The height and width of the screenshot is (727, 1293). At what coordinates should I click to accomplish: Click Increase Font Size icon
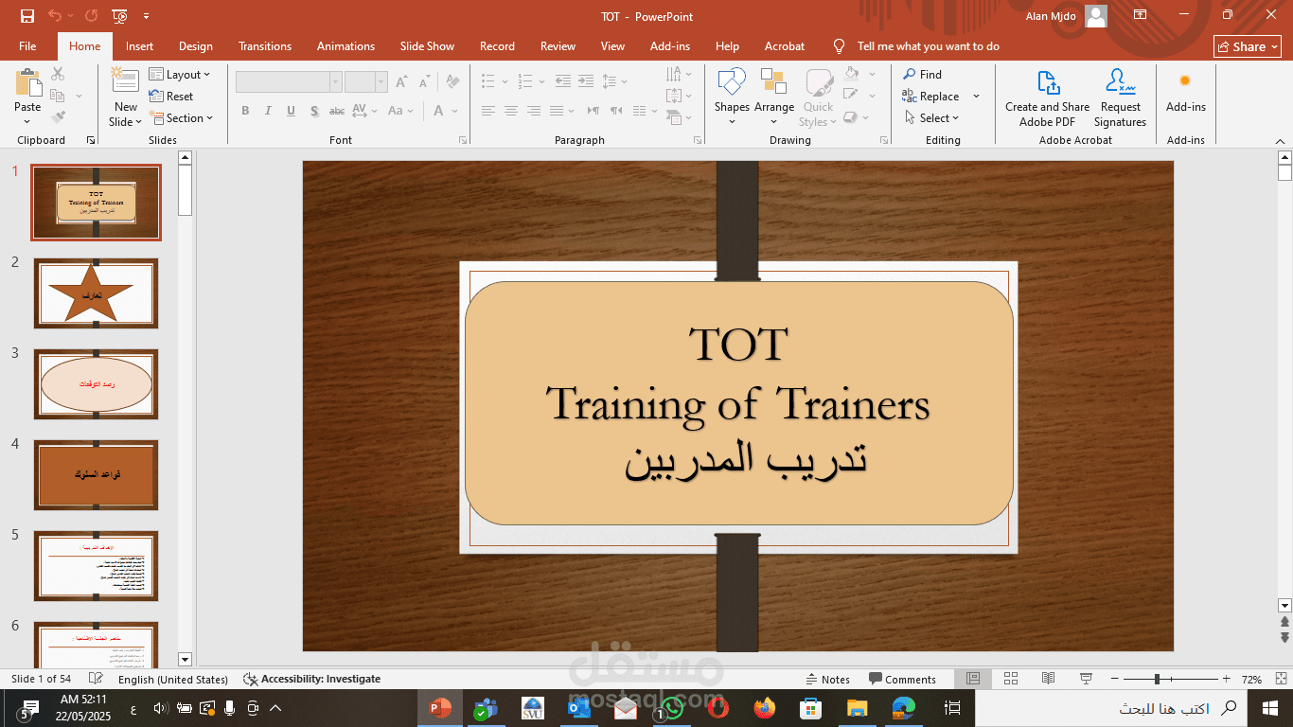tap(401, 83)
